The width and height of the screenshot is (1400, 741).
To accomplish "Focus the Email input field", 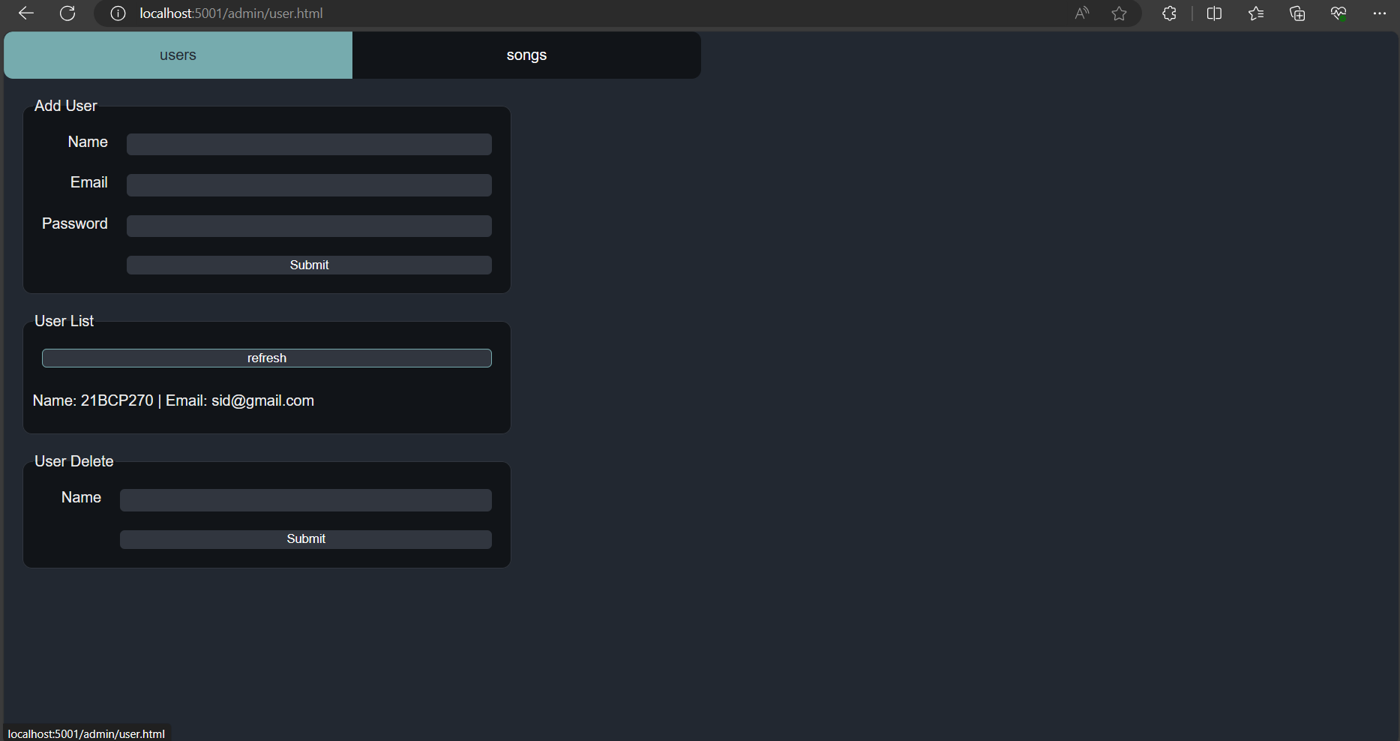I will tap(308, 185).
